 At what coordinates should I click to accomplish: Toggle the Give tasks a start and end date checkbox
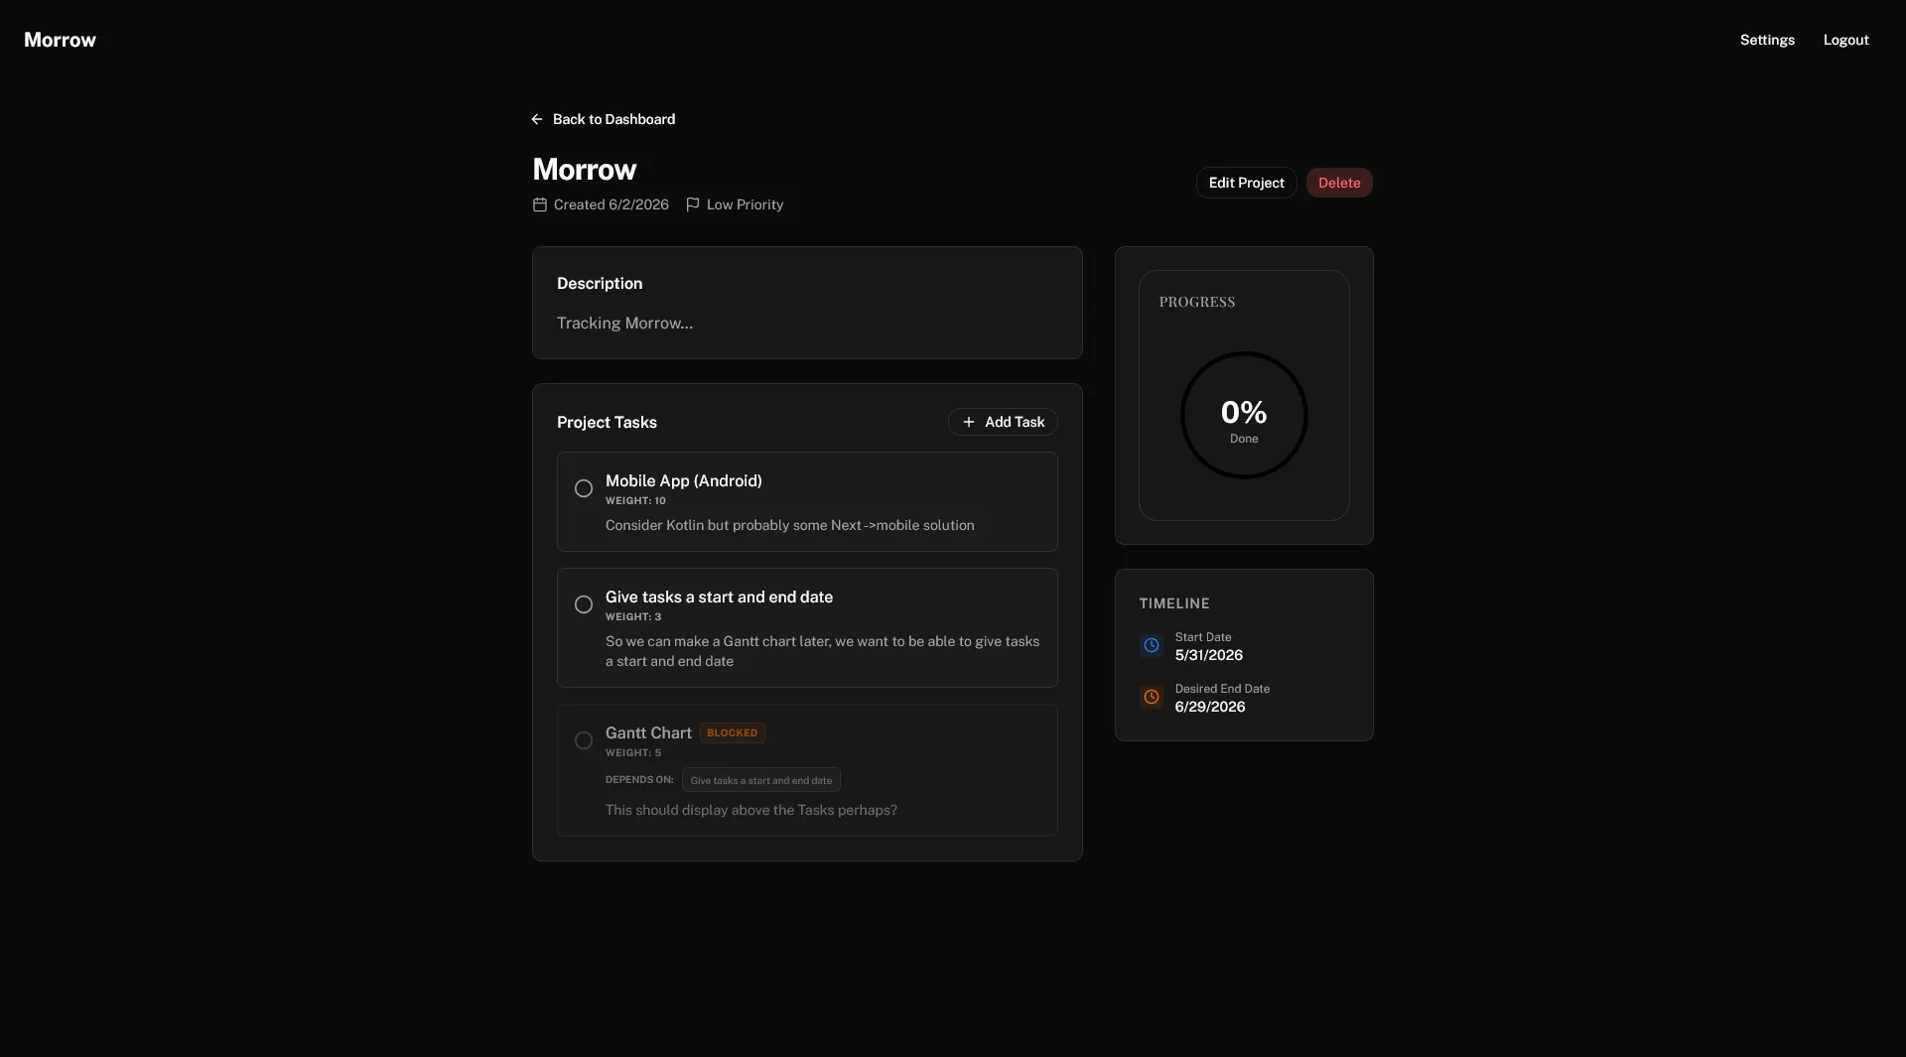pos(584,604)
